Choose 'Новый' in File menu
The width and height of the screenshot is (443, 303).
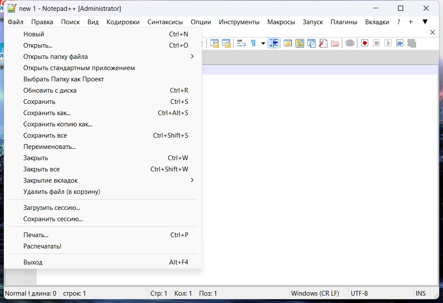pyautogui.click(x=103, y=34)
